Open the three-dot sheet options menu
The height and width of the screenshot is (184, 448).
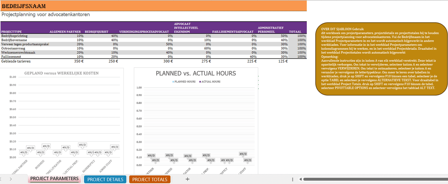pos(293,179)
